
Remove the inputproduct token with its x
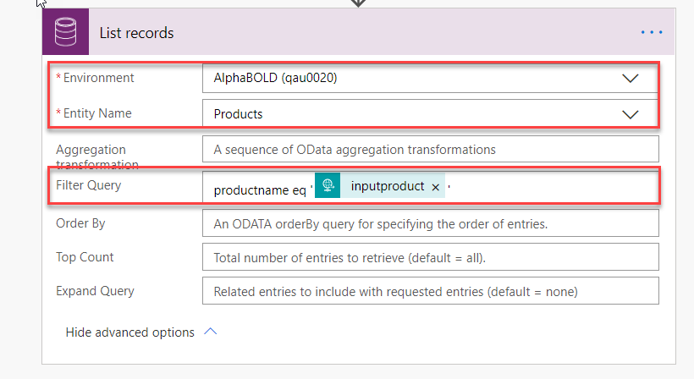(436, 187)
